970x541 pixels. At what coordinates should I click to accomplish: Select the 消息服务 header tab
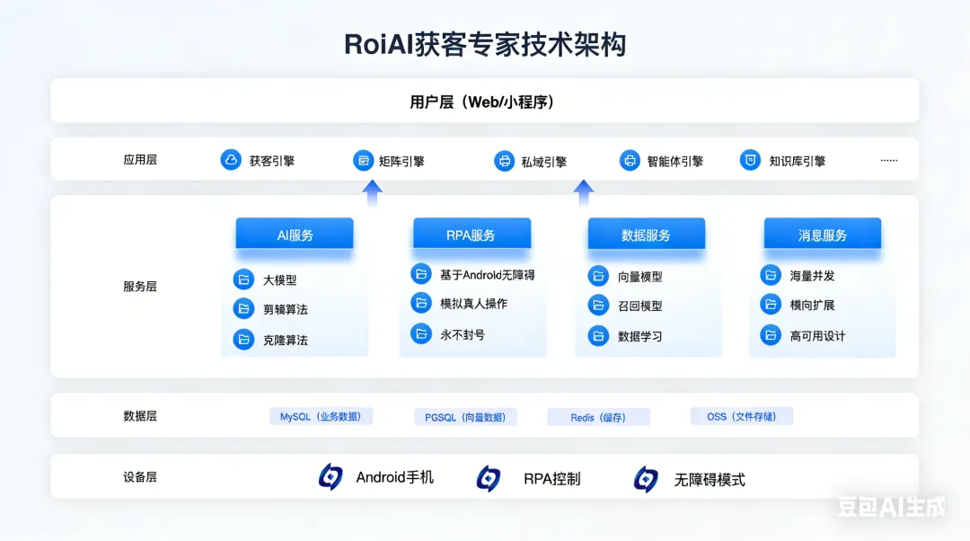822,234
